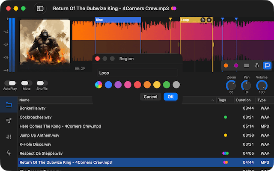Screen dimensions: 274x171
Task: Click the region name field containing Loop
Action: [x=137, y=73]
